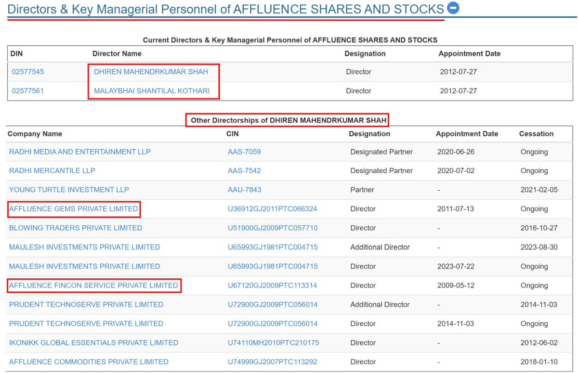Open RADHI MEDIA AND ENTERTAINMENT LLP
Viewport: 578px width, 373px height.
[x=80, y=152]
